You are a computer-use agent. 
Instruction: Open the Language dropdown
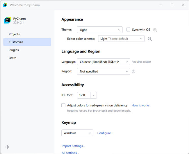click(x=104, y=62)
